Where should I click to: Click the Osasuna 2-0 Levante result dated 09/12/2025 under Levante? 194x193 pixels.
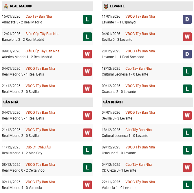pos(119,92)
